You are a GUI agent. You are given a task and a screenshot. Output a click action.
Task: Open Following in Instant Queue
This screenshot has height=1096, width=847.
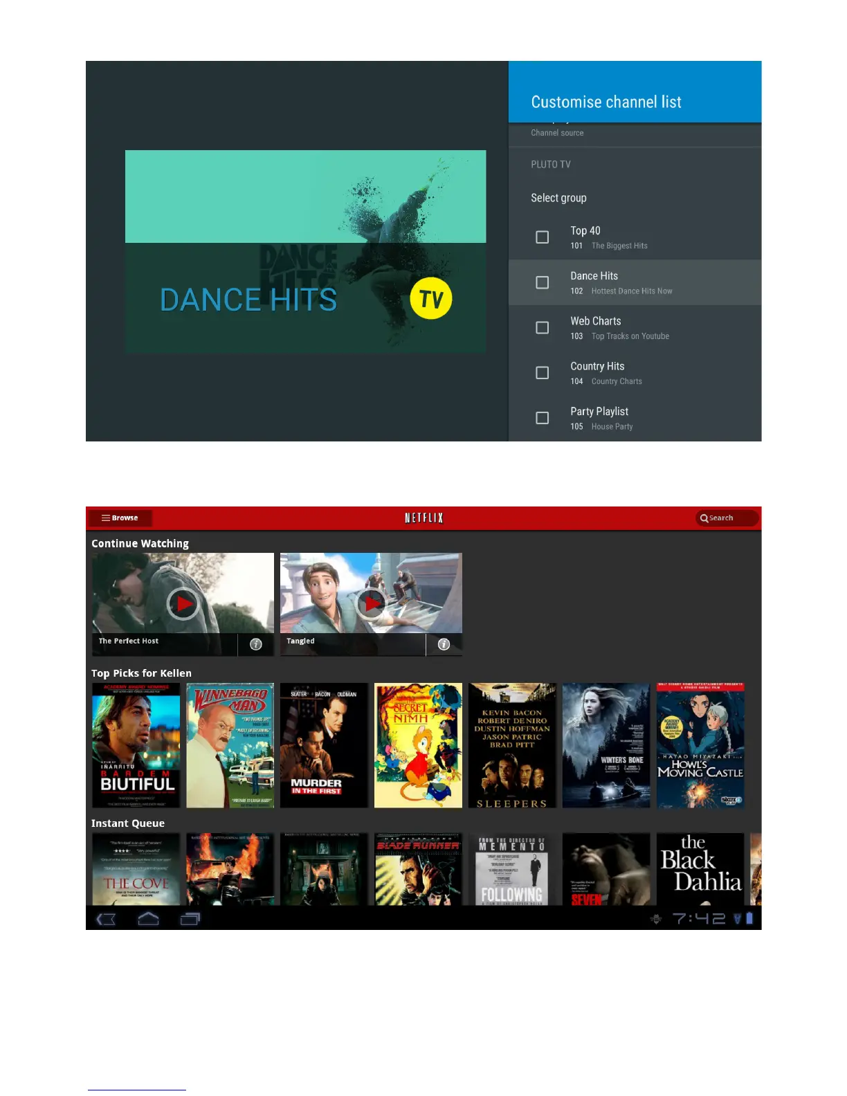pyautogui.click(x=512, y=869)
